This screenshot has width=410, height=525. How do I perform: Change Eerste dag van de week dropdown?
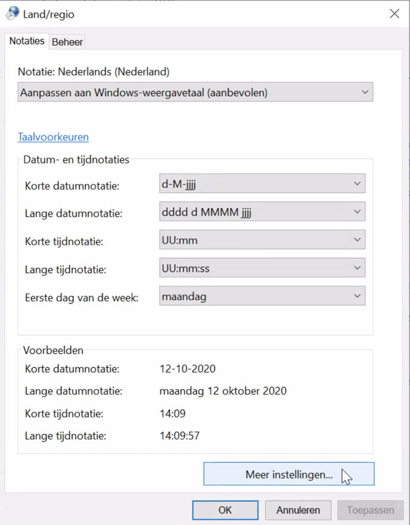point(262,296)
